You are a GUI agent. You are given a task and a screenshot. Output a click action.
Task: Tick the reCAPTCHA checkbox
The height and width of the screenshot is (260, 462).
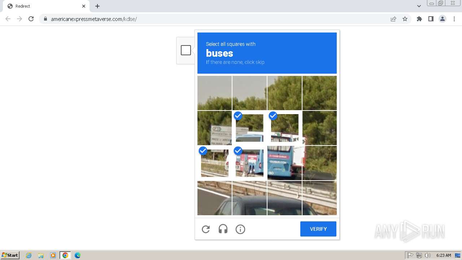click(186, 50)
